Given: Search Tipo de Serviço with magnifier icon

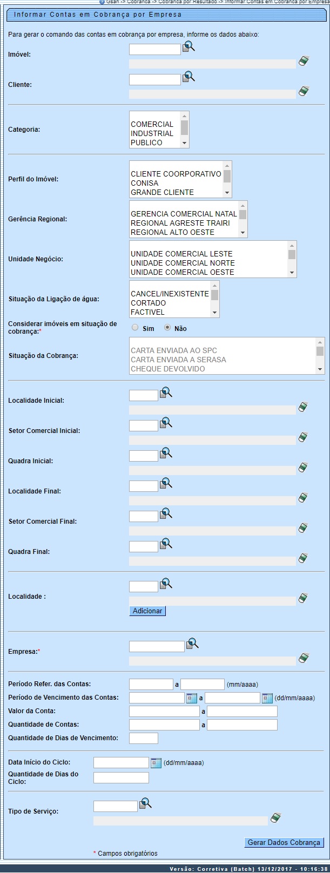Looking at the screenshot, I should pos(146,804).
